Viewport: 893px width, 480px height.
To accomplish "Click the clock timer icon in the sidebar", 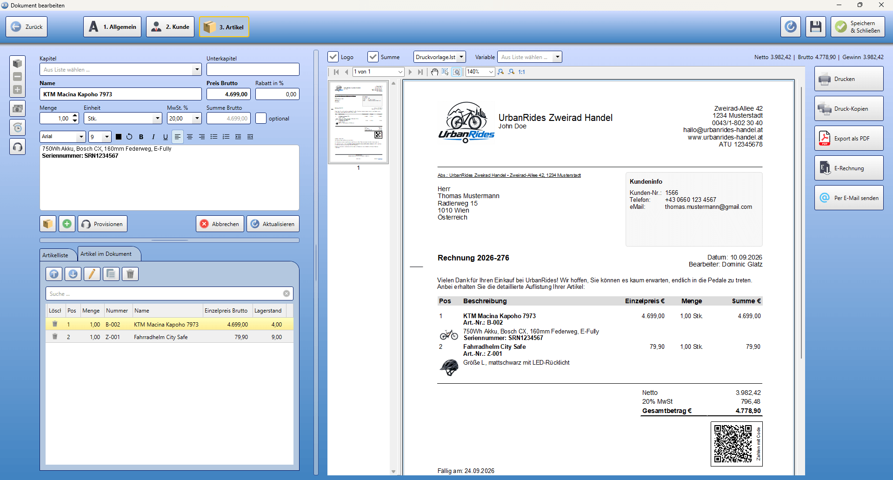I will pos(18,127).
